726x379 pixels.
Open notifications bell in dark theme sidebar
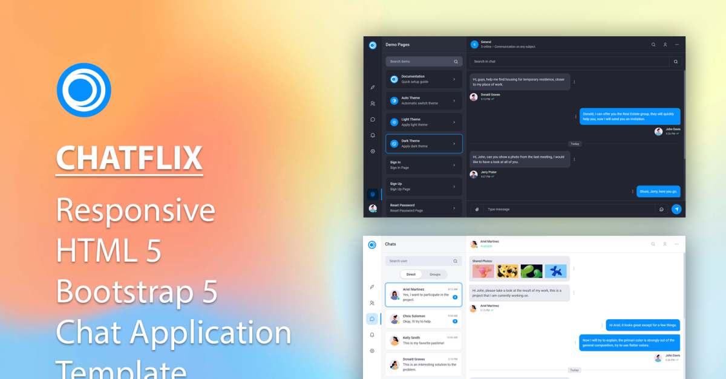(x=373, y=135)
